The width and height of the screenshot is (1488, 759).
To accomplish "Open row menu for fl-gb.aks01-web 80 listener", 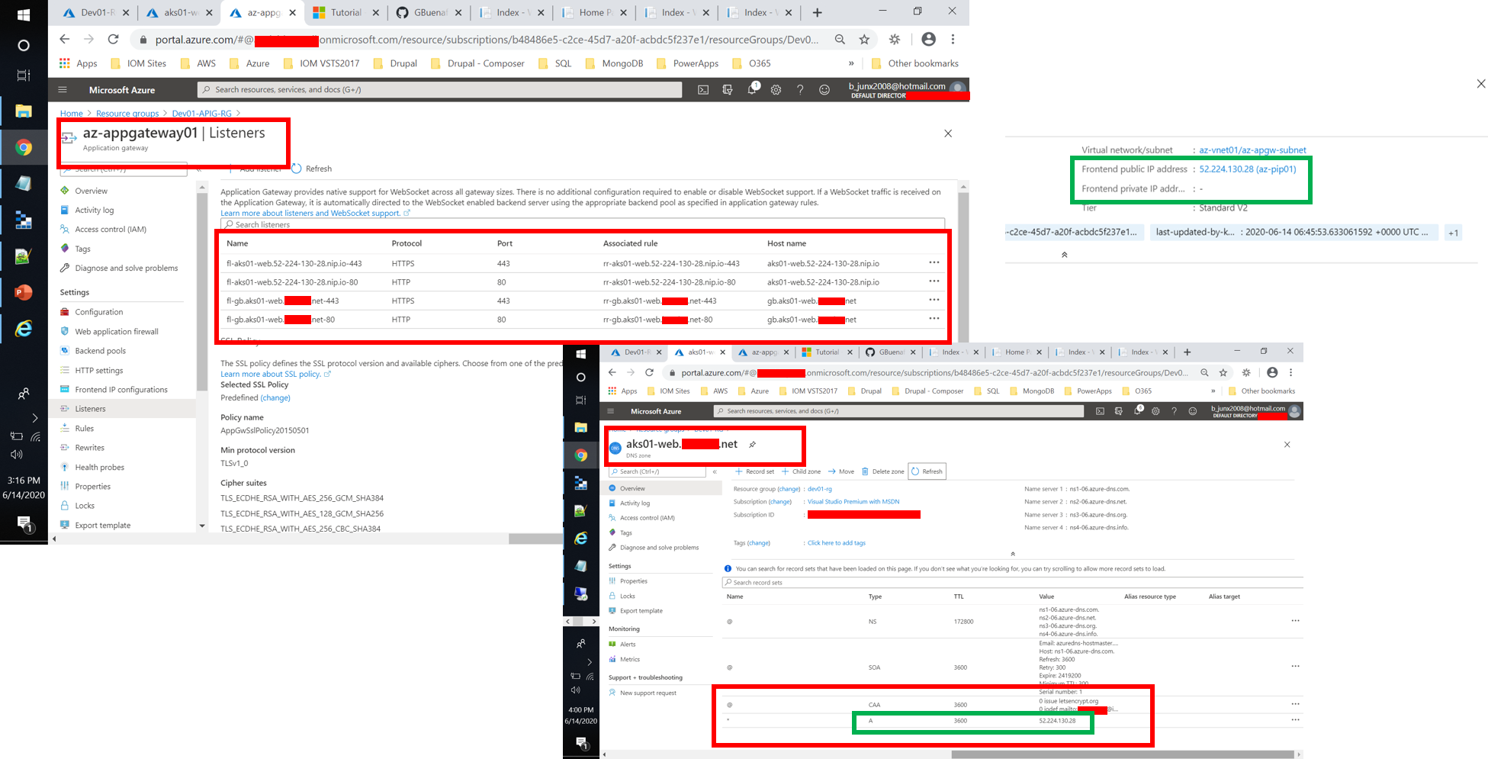I will click(x=934, y=319).
